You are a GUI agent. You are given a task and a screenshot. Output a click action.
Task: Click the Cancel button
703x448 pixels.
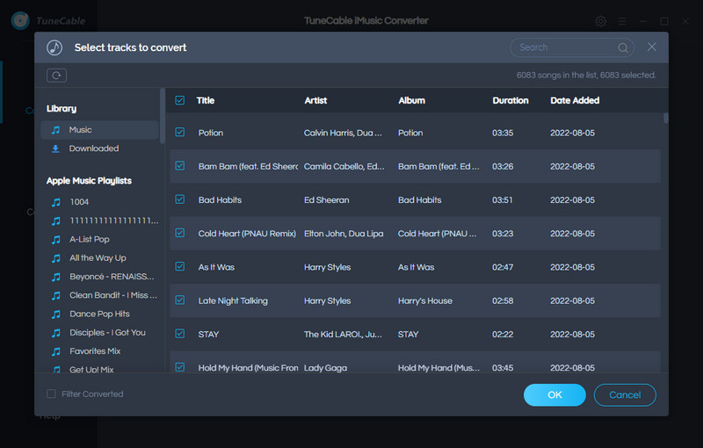point(625,394)
